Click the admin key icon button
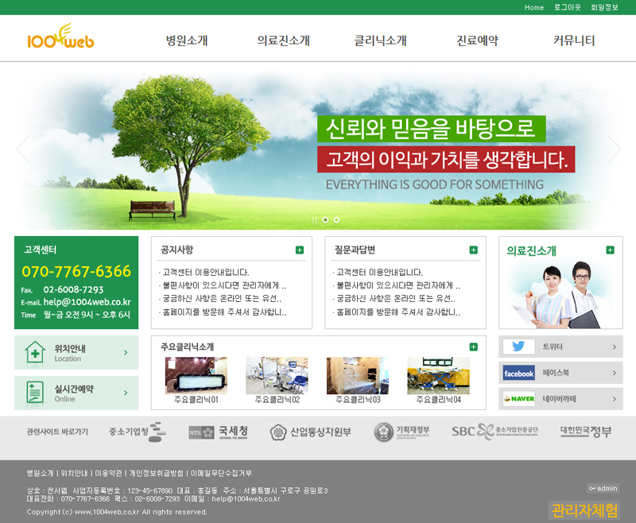636x523 pixels. click(x=602, y=488)
